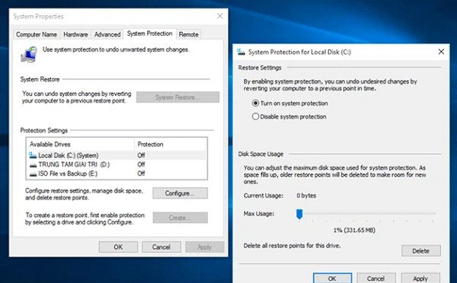Click the Max Usage slider track midpoint

click(x=366, y=214)
